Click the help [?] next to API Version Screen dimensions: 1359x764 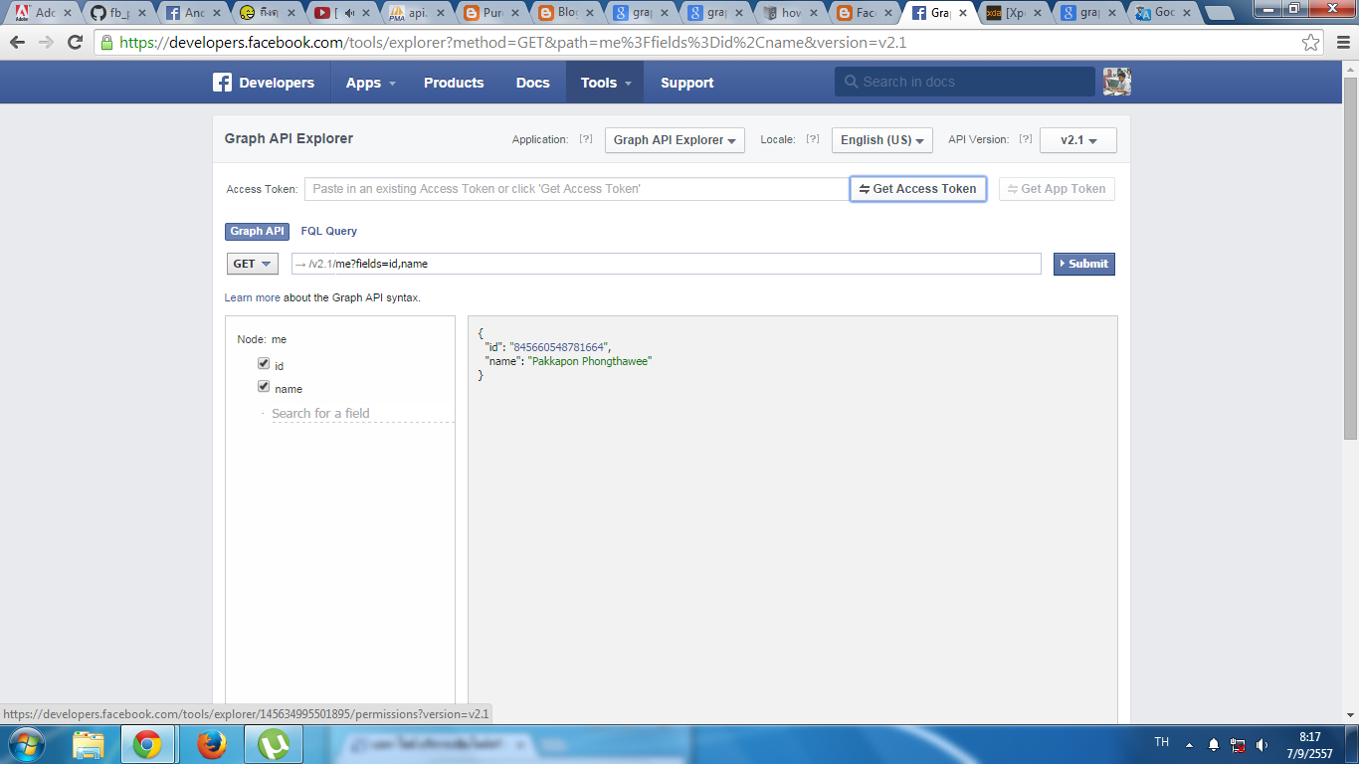coord(1025,139)
